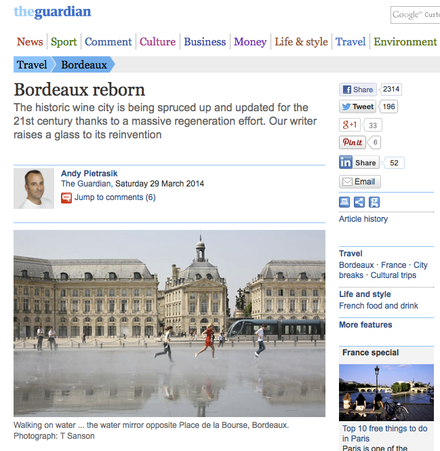Viewport: 440px width, 451px height.
Task: Open the Sport section in navigation
Action: 64,41
